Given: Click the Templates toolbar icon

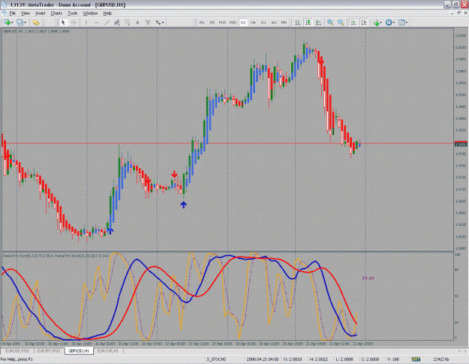Looking at the screenshot, I should pos(401,23).
